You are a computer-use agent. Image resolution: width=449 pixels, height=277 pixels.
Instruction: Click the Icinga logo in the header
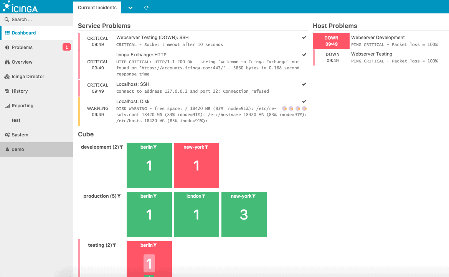(20, 7)
